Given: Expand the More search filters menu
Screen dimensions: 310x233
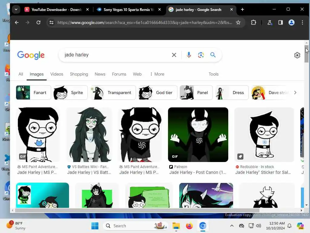Looking at the screenshot, I should tap(157, 74).
